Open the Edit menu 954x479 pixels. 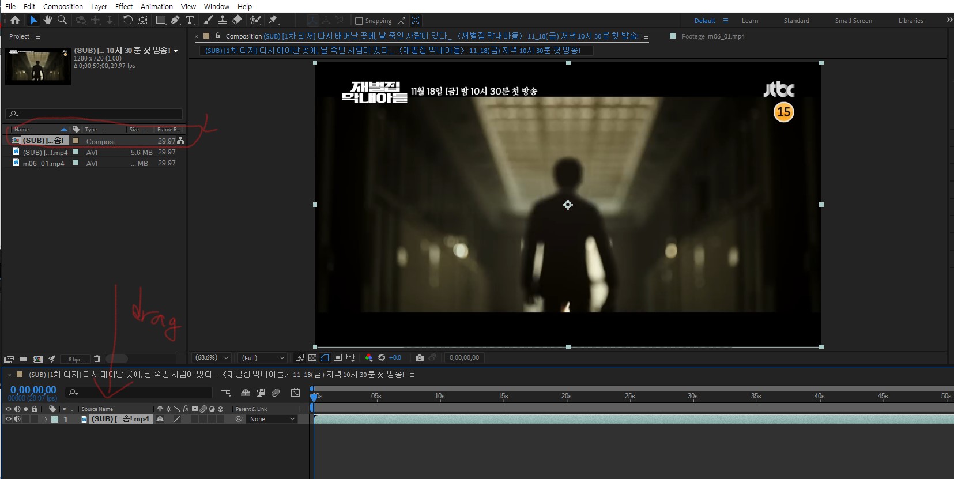29,6
